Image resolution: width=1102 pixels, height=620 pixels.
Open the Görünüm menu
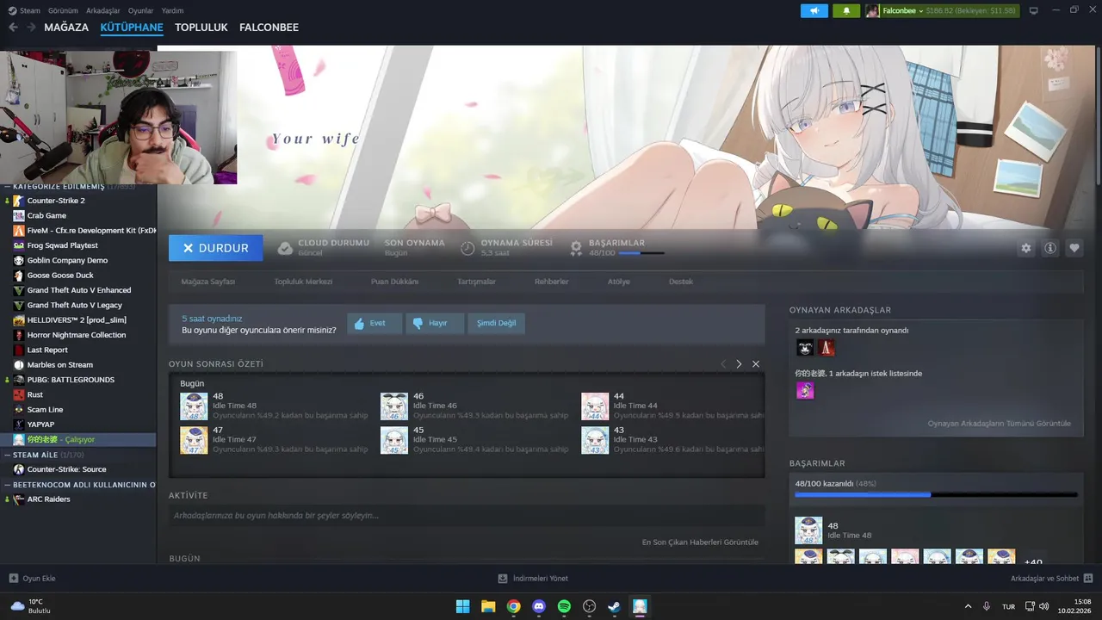(63, 10)
